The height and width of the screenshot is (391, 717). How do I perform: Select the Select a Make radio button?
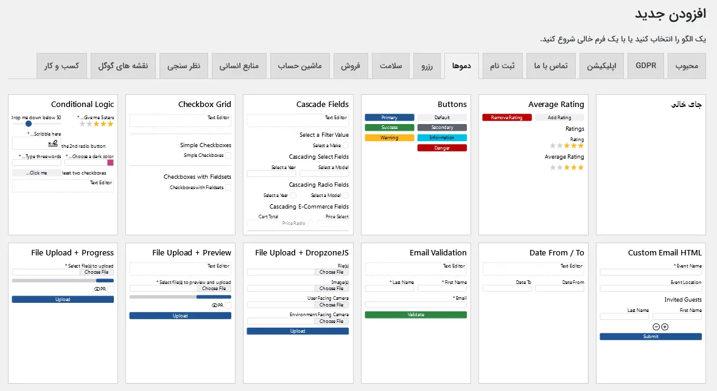click(346, 146)
